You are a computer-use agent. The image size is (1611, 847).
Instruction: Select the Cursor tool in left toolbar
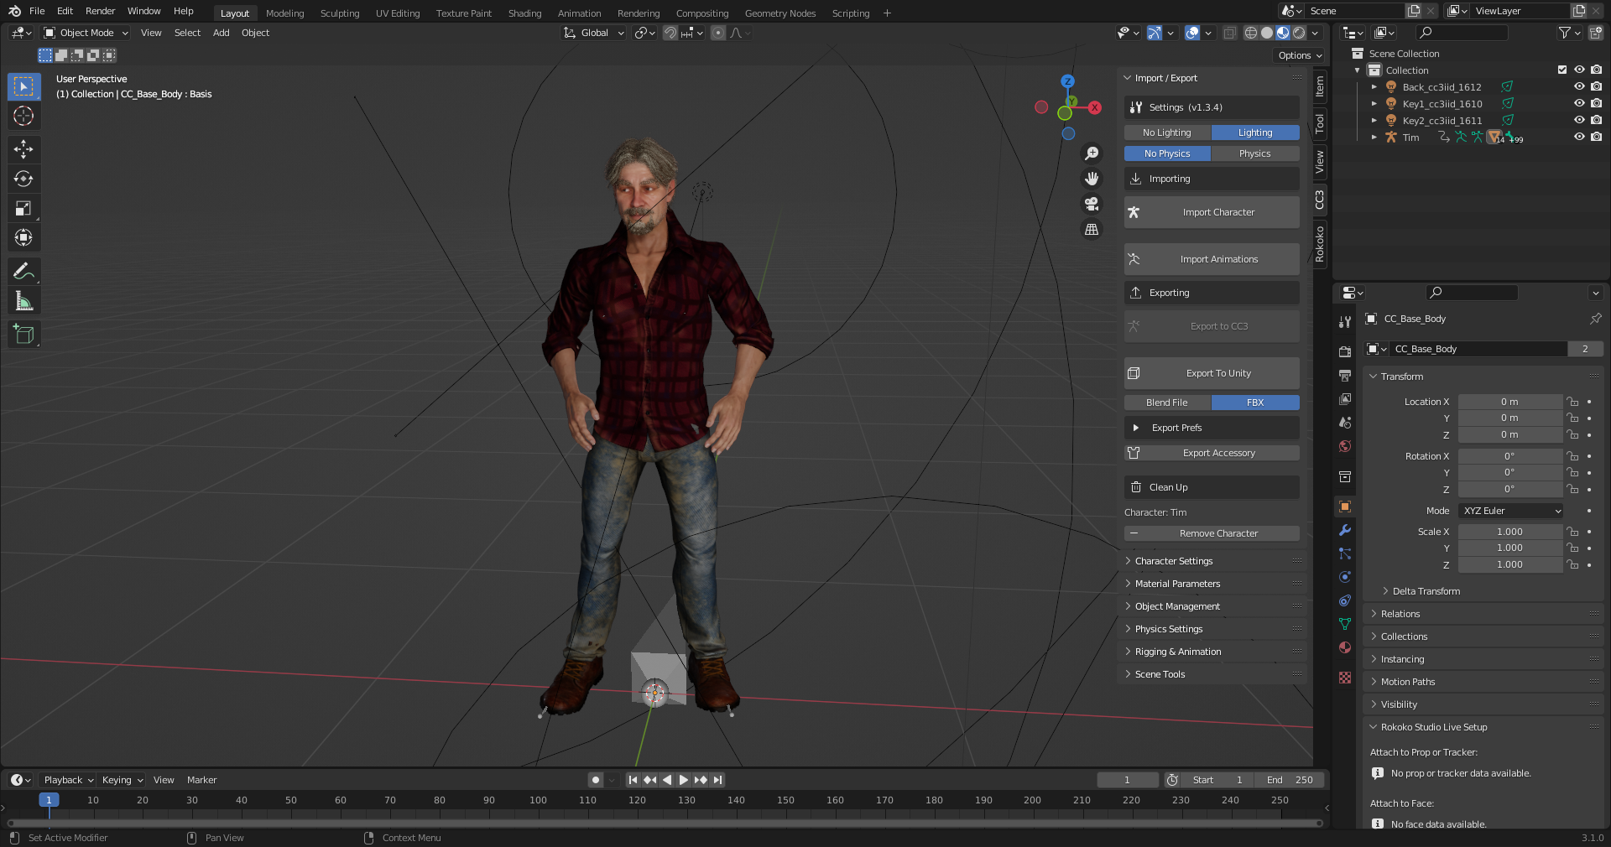point(23,116)
